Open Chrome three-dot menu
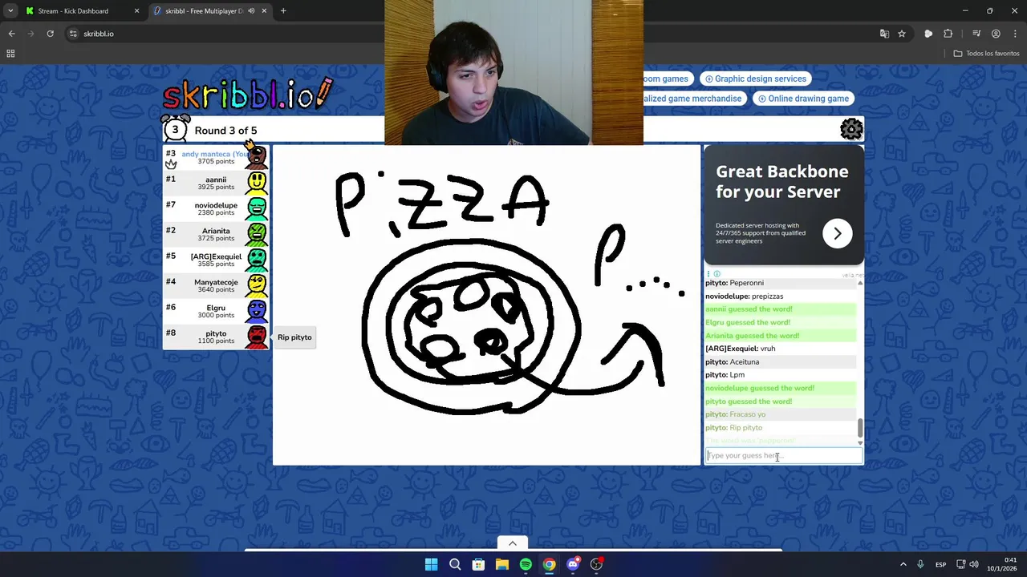 (1014, 34)
